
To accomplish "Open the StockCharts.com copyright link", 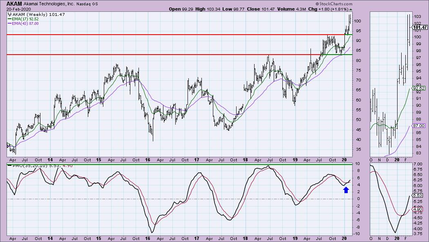I will pos(334,4).
